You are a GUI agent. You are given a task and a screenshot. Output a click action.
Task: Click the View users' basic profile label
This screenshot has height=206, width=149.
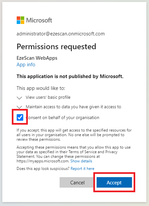click(x=48, y=97)
